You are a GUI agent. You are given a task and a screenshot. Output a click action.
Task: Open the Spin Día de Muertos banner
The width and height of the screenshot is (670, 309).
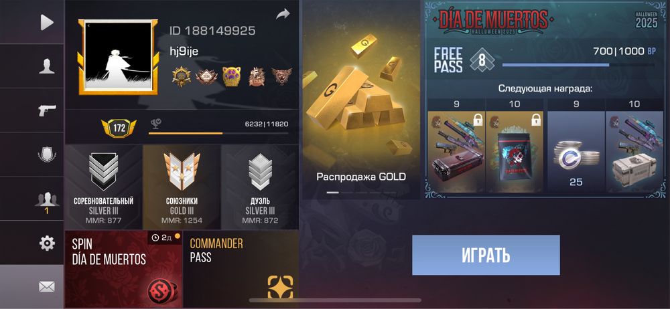pyautogui.click(x=123, y=270)
